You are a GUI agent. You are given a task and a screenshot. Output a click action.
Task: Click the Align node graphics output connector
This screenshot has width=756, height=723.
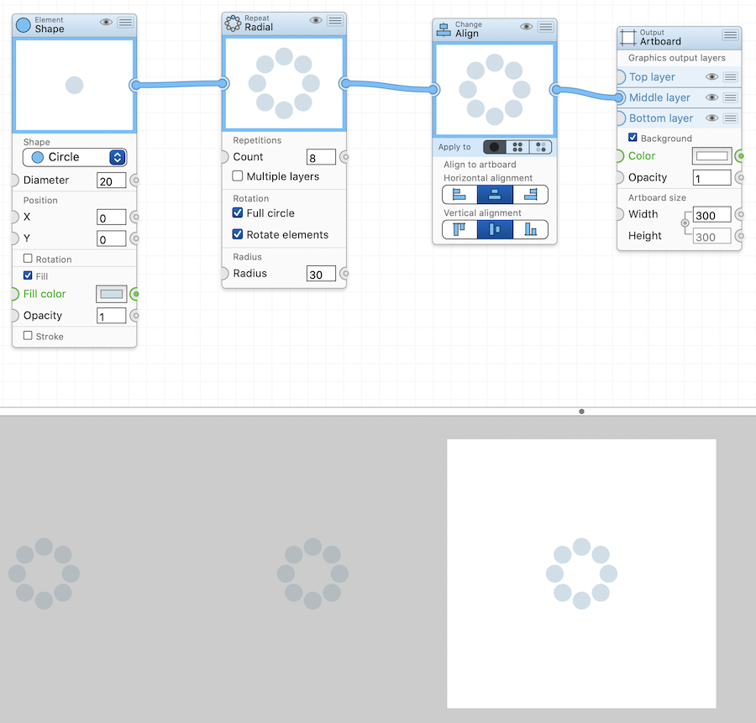[x=556, y=90]
